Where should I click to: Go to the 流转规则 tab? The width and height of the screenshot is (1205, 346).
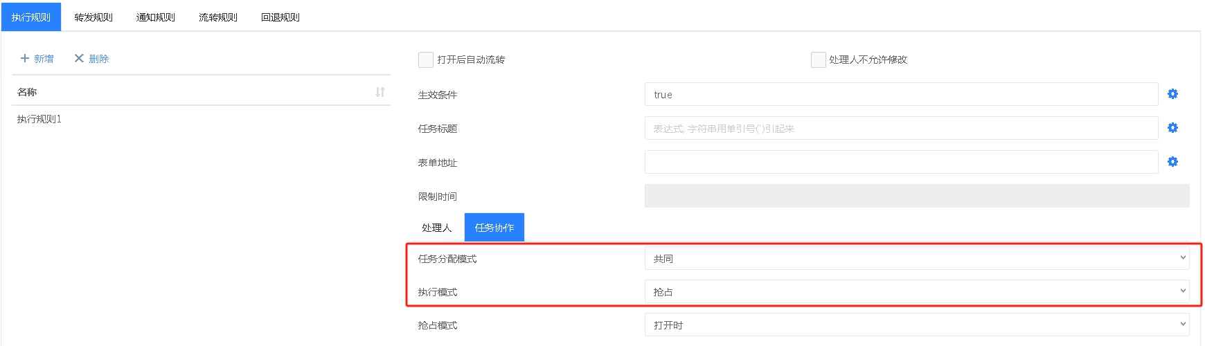point(218,17)
